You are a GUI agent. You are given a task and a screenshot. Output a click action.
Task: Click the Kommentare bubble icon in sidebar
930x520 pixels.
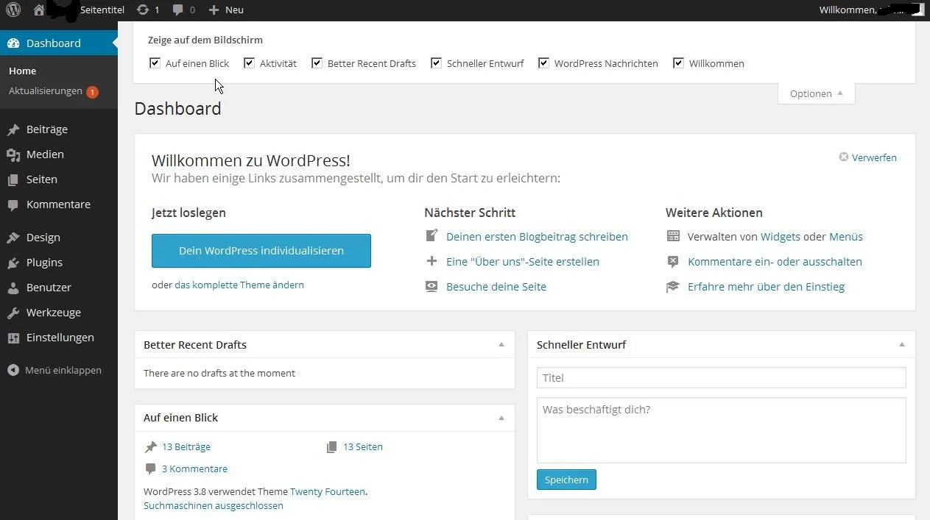[x=13, y=205]
